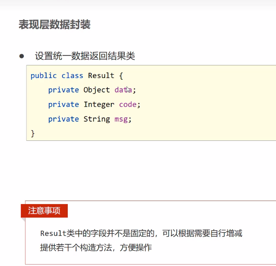Select the 'String' type in code
The image size is (276, 266).
(96, 119)
